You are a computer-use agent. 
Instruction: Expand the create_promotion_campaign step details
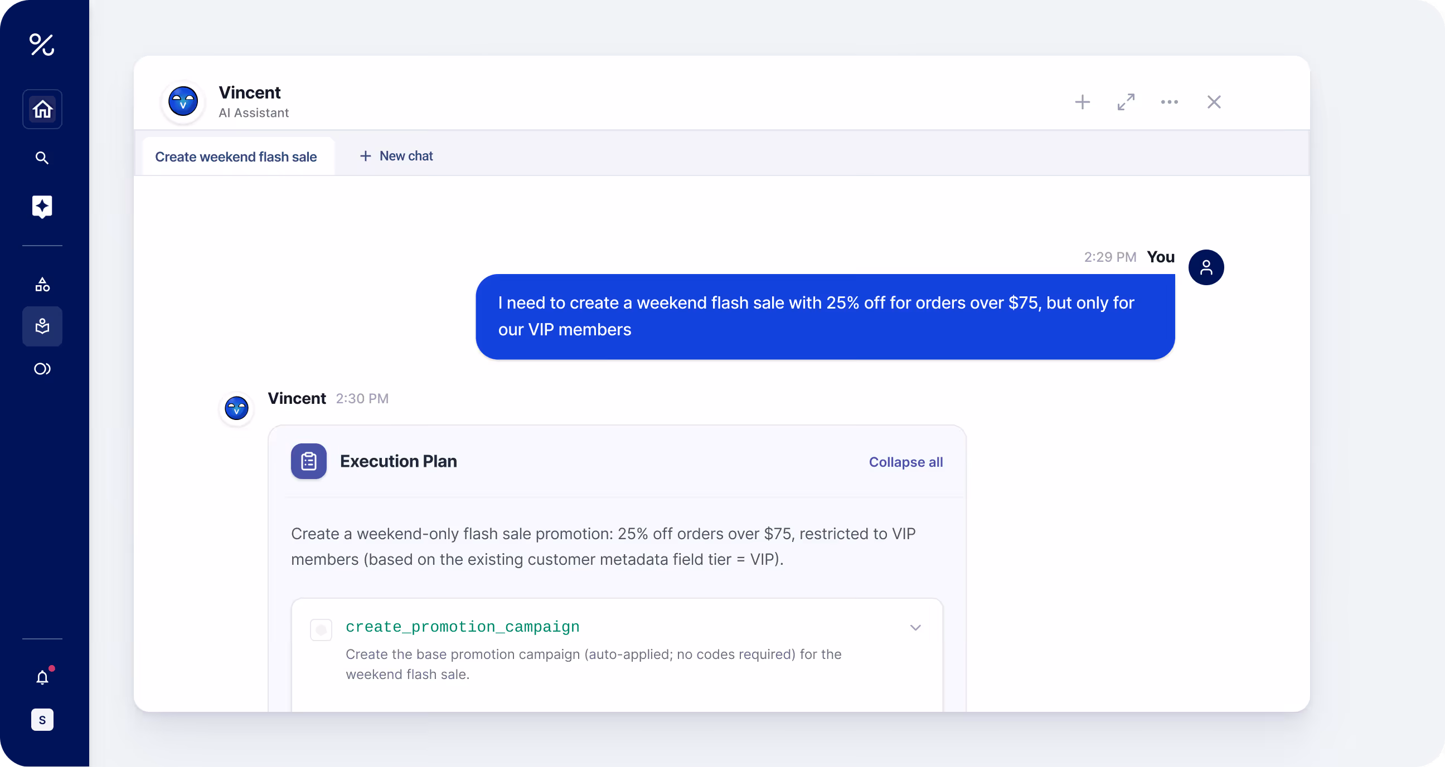(915, 627)
